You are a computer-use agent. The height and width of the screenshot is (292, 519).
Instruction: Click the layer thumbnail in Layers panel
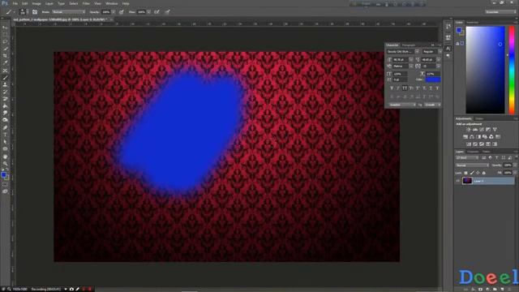[x=467, y=181]
